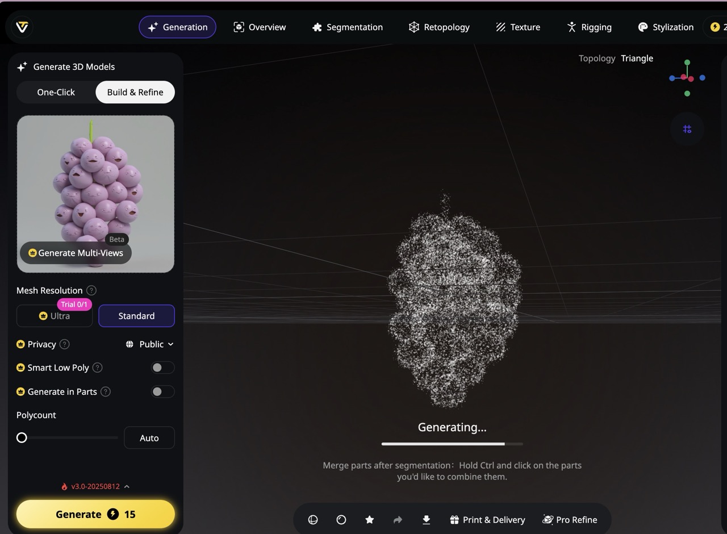The height and width of the screenshot is (534, 727).
Task: Click the help icon next to Mesh Resolution
Action: [91, 290]
